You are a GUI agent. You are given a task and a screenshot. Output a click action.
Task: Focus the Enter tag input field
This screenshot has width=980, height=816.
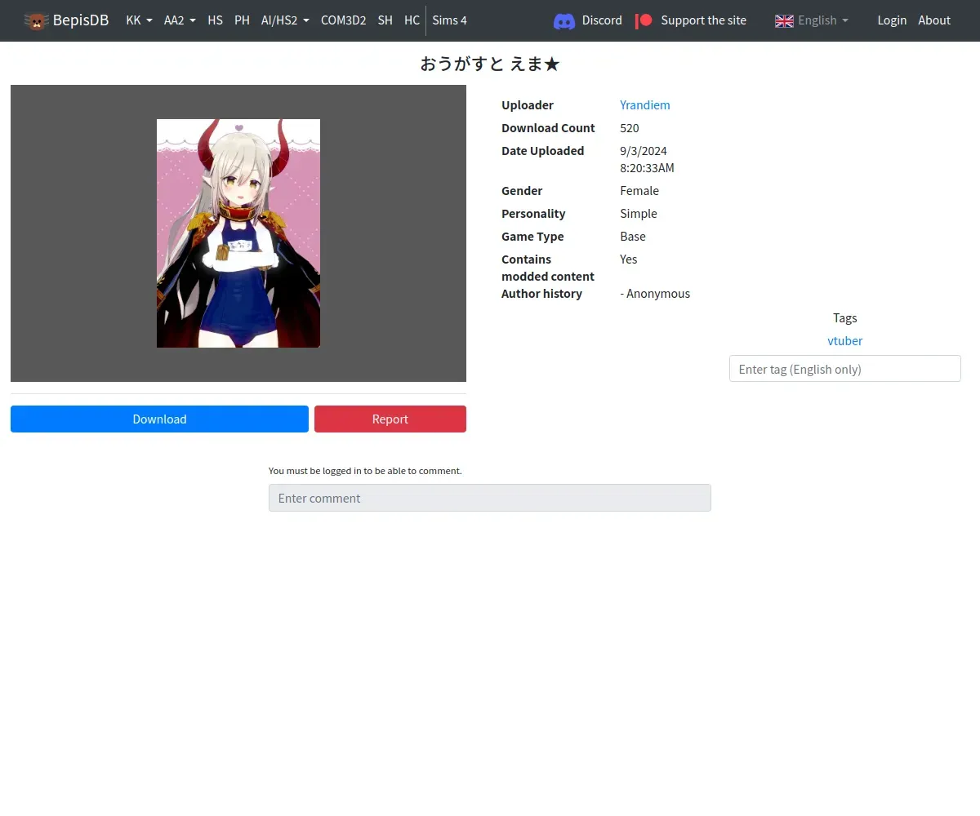(844, 369)
